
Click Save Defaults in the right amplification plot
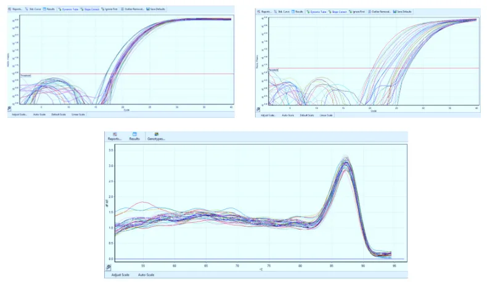pyautogui.click(x=403, y=12)
